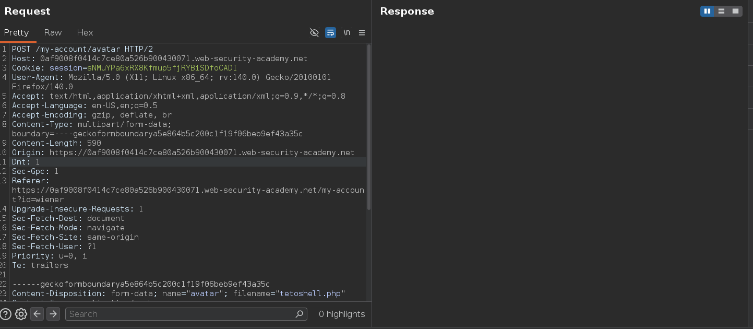
Task: Click the Content-Length: 590 line
Action: 56,143
